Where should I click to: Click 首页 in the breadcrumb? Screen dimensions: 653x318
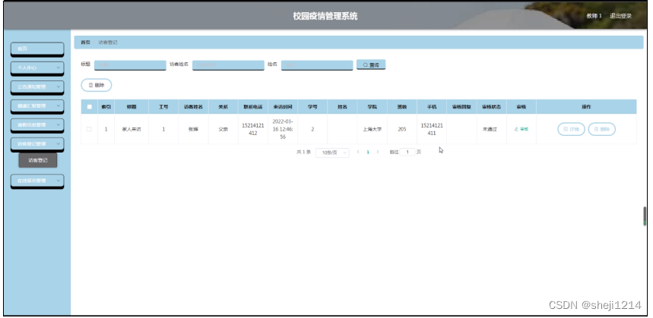pos(85,43)
